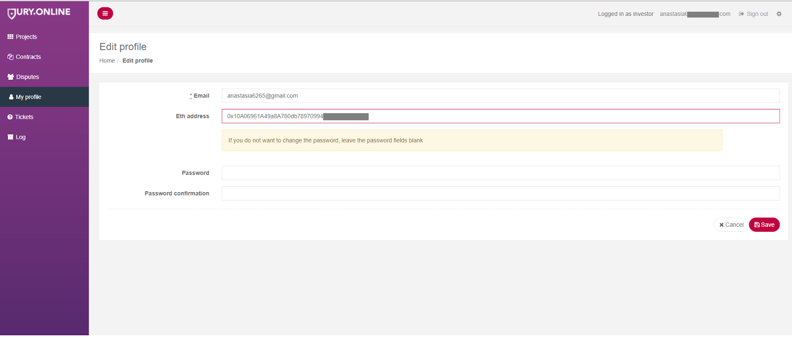
Task: Select My profile in the sidebar
Action: [45, 97]
